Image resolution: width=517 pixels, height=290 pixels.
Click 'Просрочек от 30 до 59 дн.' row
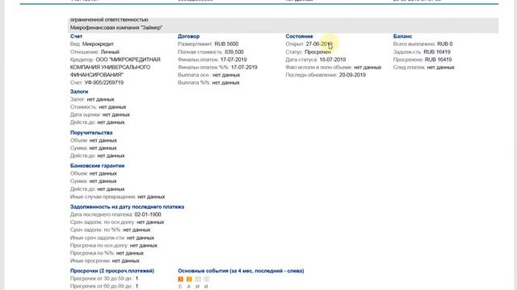(x=104, y=279)
